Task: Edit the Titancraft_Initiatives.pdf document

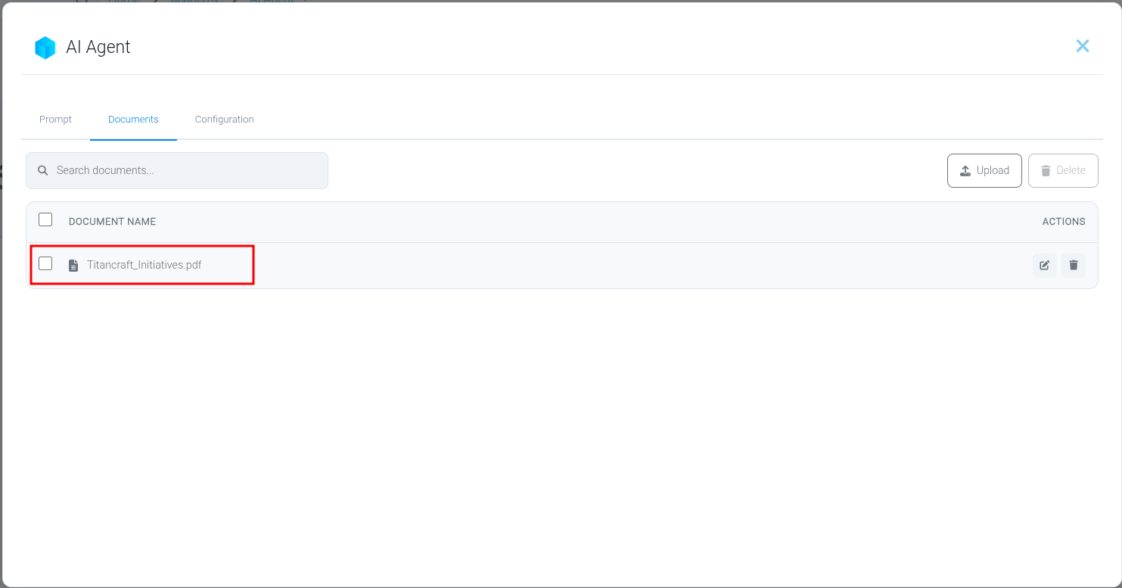Action: (1045, 266)
